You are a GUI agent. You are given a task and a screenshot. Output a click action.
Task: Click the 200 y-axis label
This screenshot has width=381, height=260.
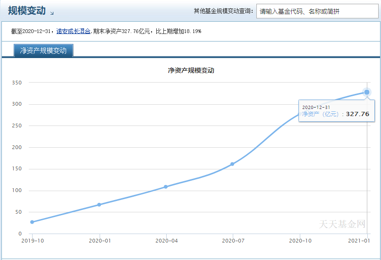[17, 147]
